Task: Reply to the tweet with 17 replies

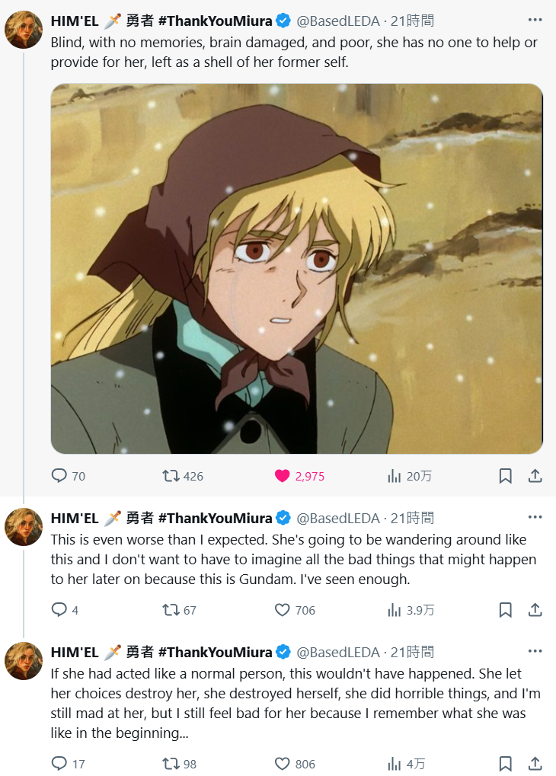Action: click(59, 763)
